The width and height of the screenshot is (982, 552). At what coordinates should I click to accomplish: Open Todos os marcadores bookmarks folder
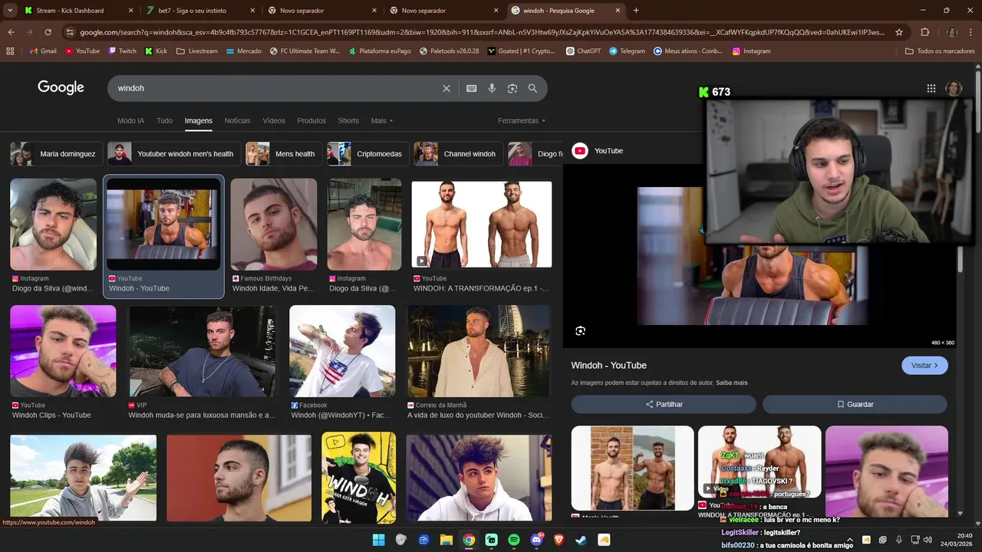(940, 51)
